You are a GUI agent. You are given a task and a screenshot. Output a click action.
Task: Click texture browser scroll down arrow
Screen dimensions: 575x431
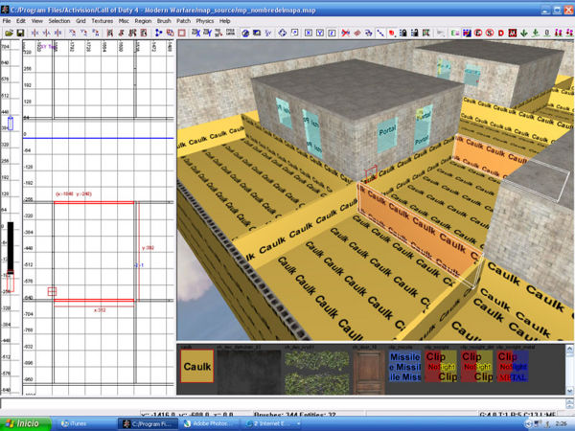[569, 391]
